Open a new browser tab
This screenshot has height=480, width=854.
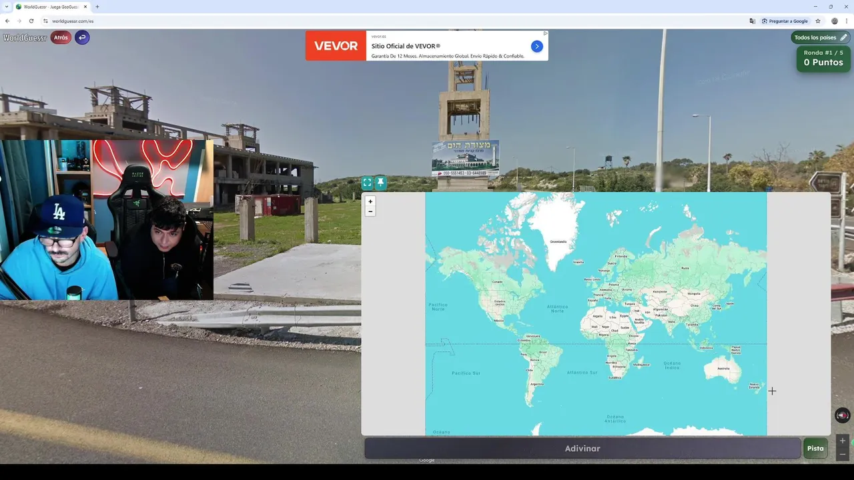pyautogui.click(x=97, y=7)
